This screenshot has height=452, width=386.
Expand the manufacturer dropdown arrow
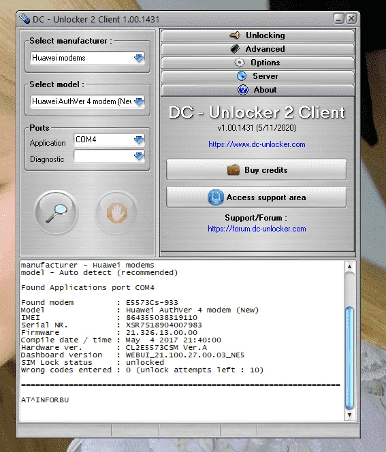[139, 58]
